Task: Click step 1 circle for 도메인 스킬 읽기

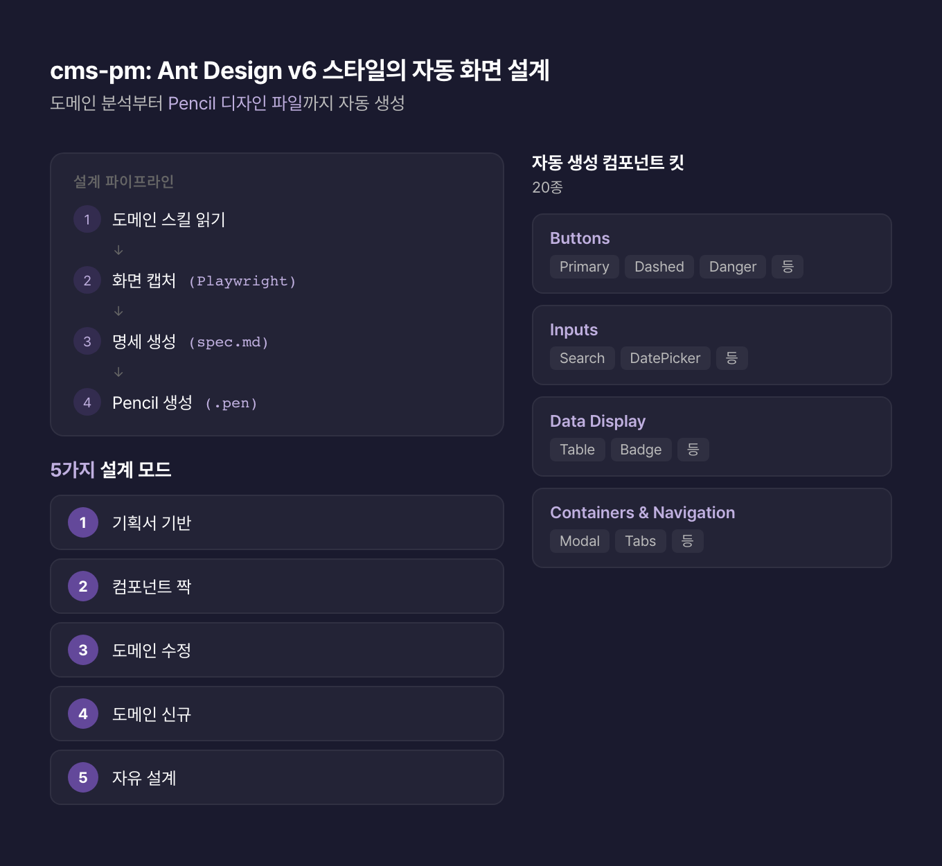Action: [87, 220]
